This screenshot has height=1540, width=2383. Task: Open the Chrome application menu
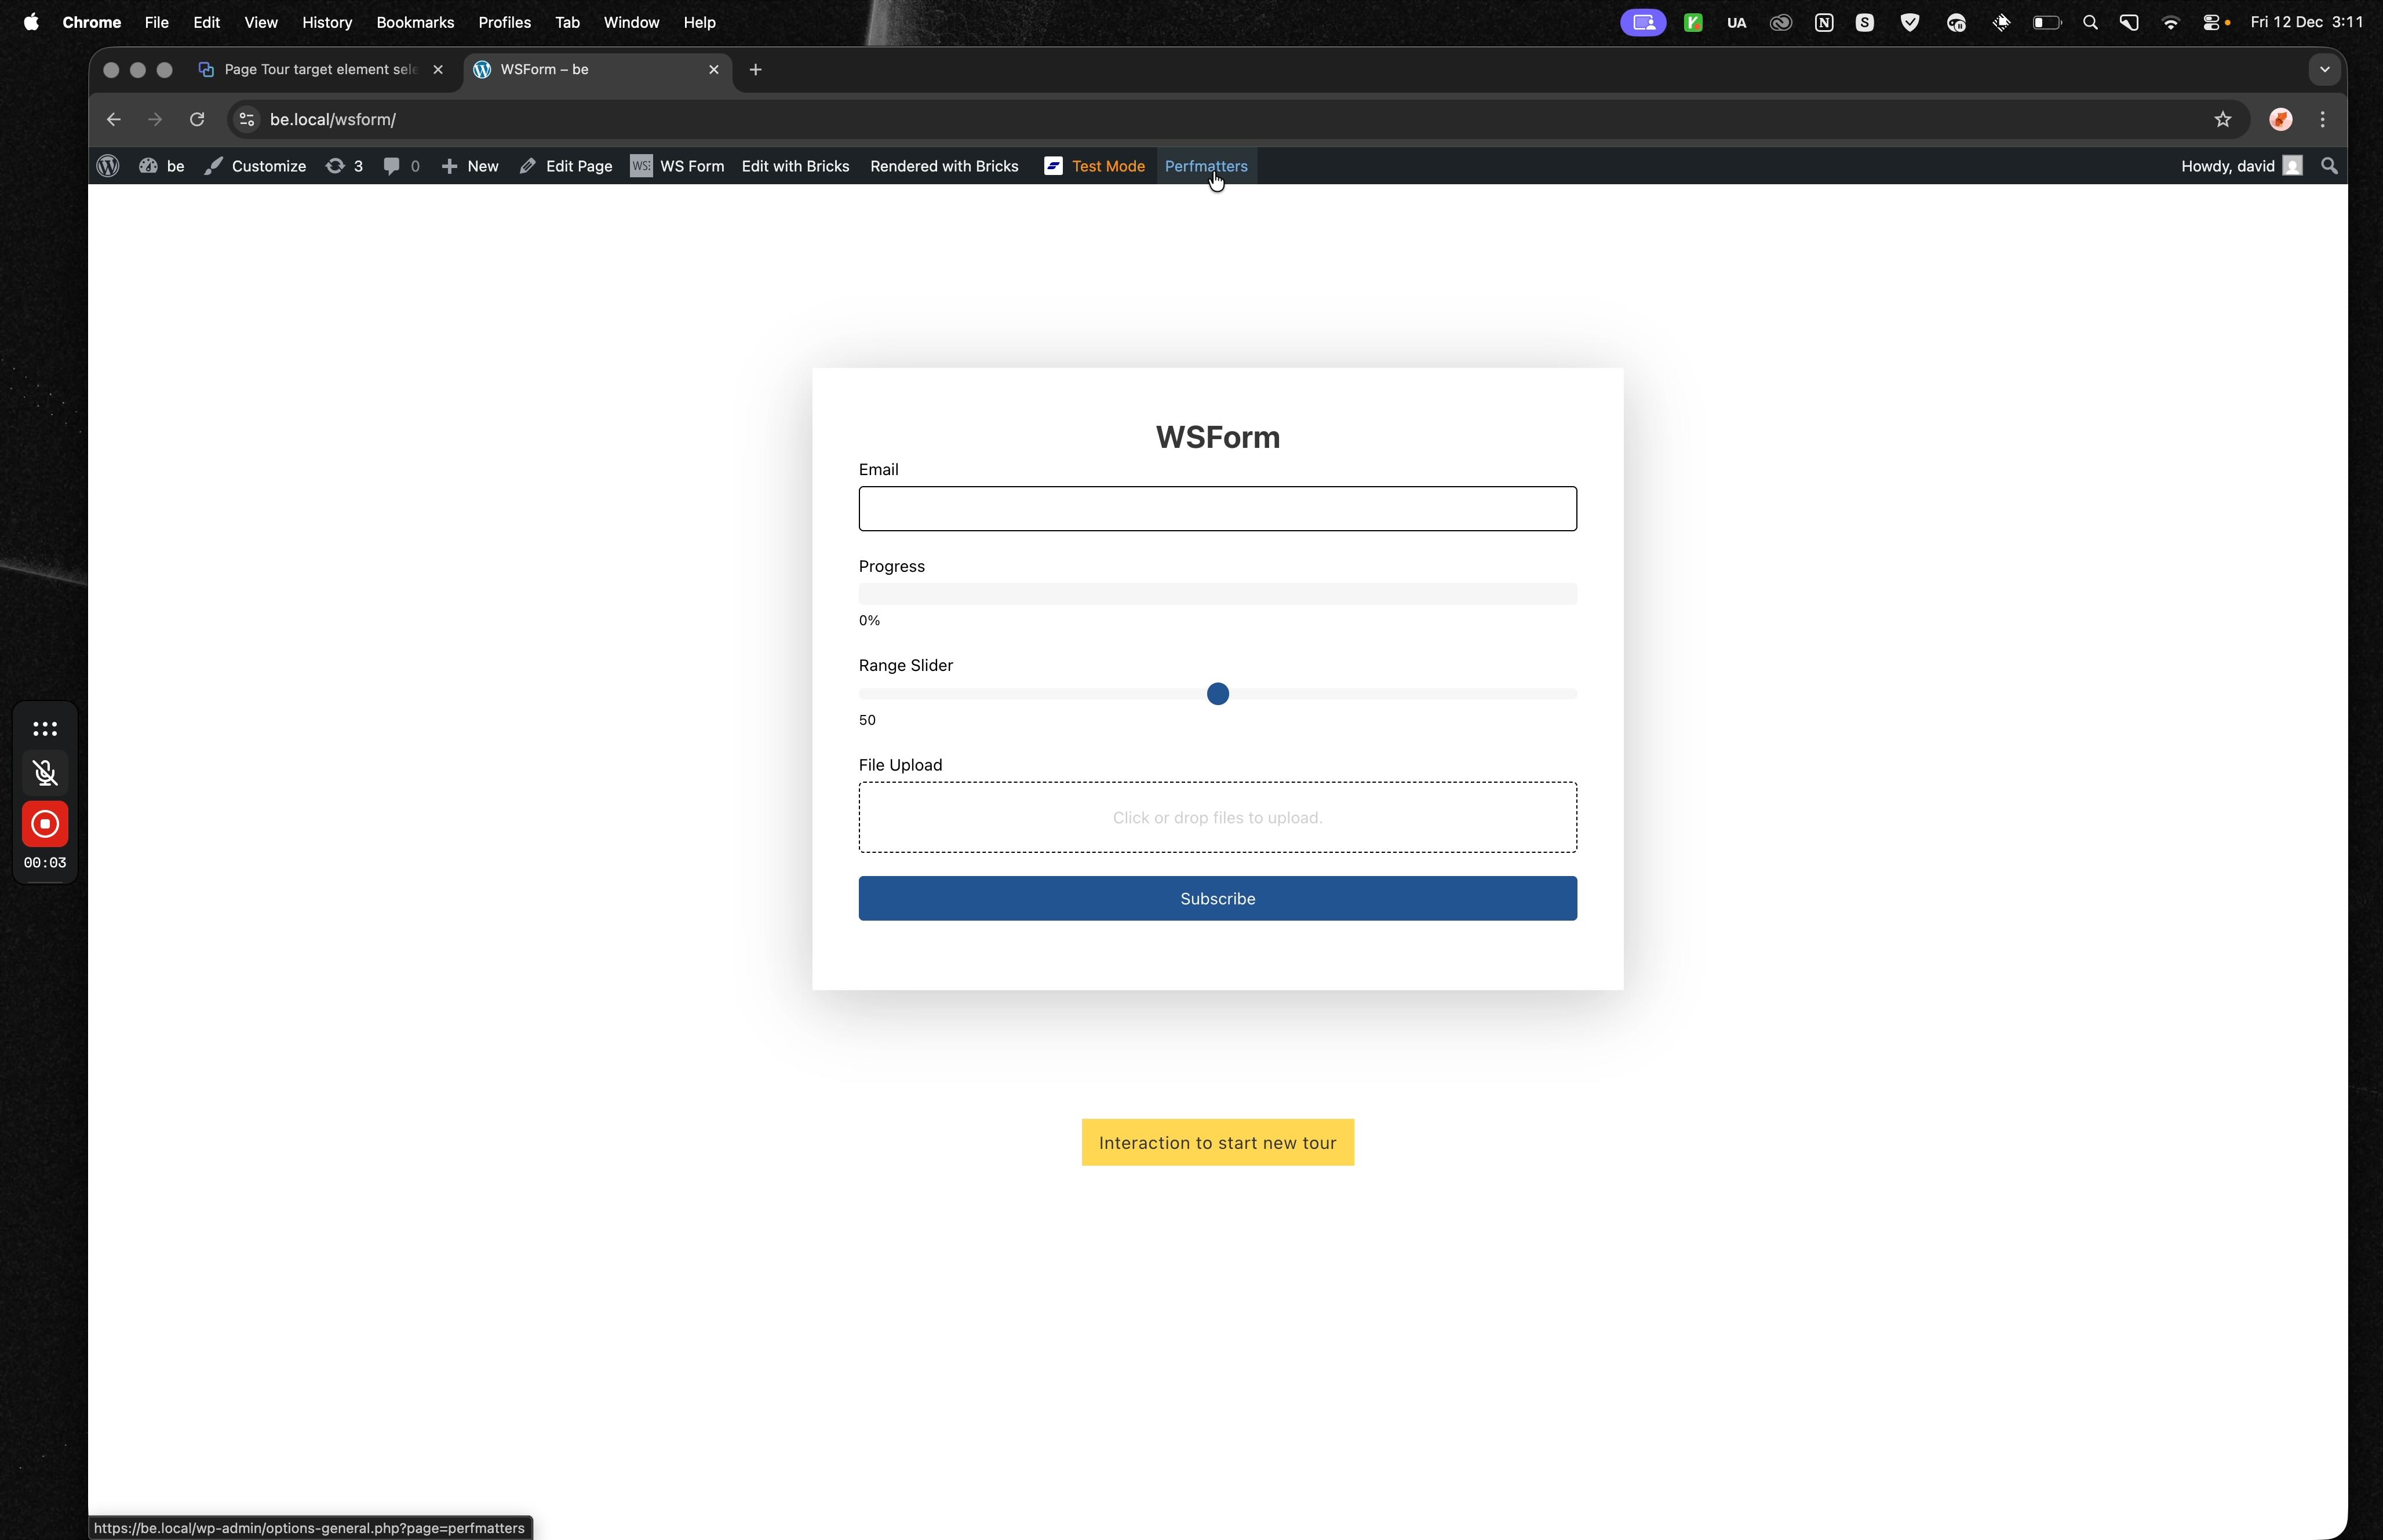pos(91,22)
